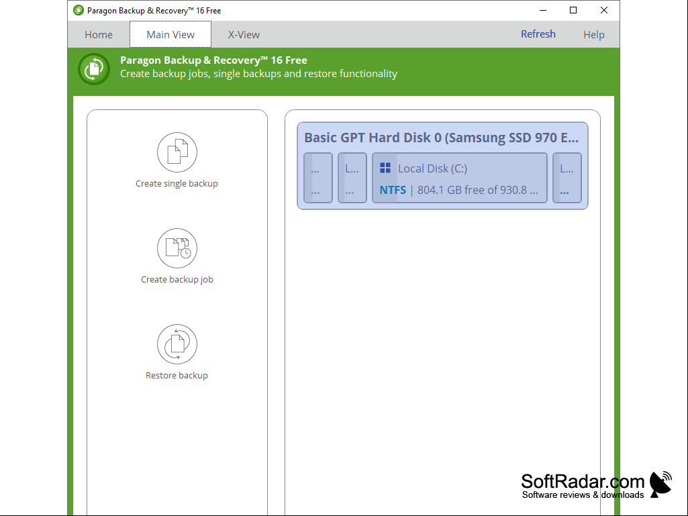This screenshot has width=688, height=516.
Task: Click the Create single backup icon
Action: (x=177, y=152)
